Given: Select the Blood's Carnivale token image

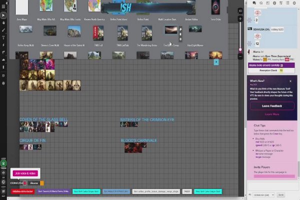Looking at the screenshot, I should coord(133,147).
